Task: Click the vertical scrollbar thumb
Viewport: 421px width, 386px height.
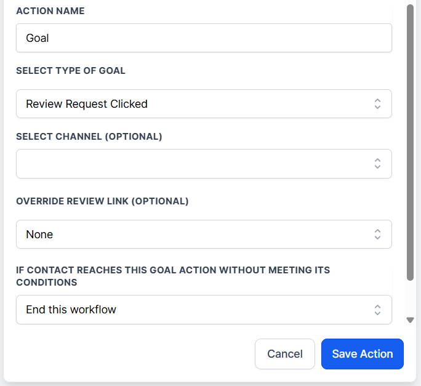Action: (410, 142)
